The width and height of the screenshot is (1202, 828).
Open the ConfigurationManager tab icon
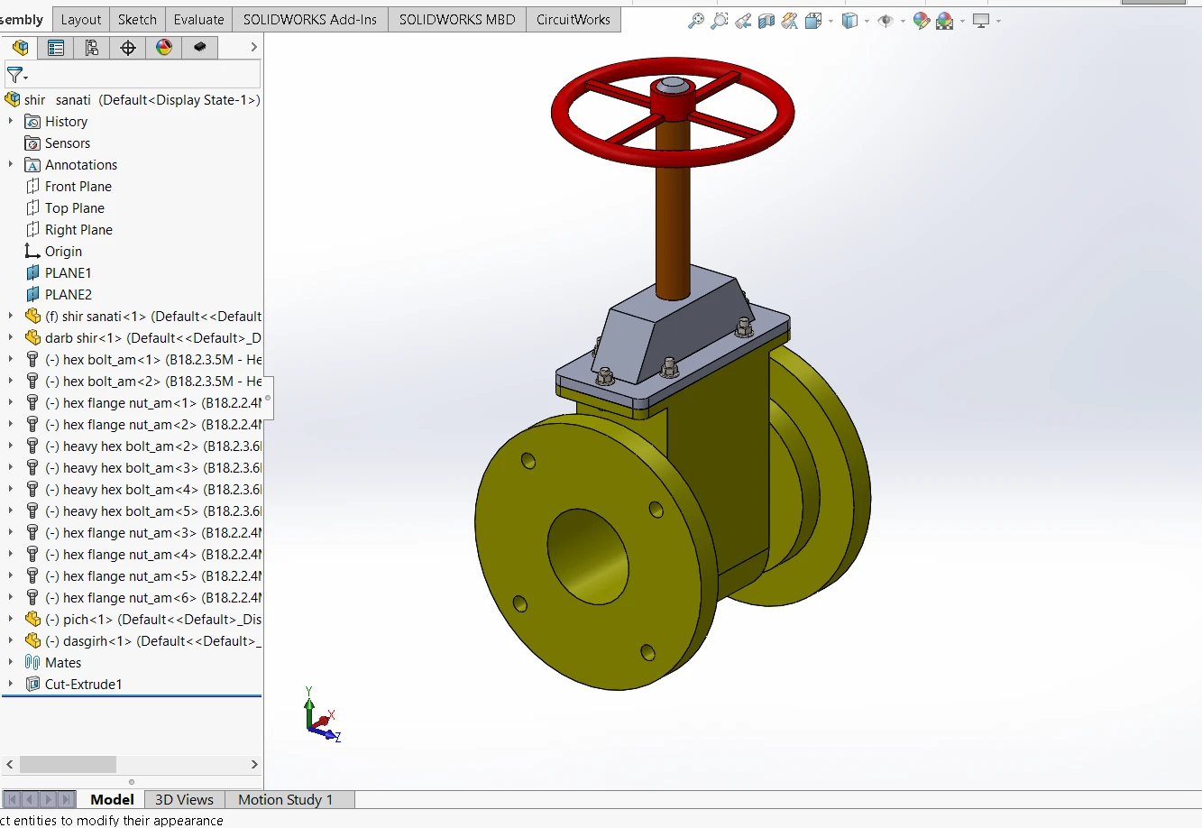tap(92, 48)
